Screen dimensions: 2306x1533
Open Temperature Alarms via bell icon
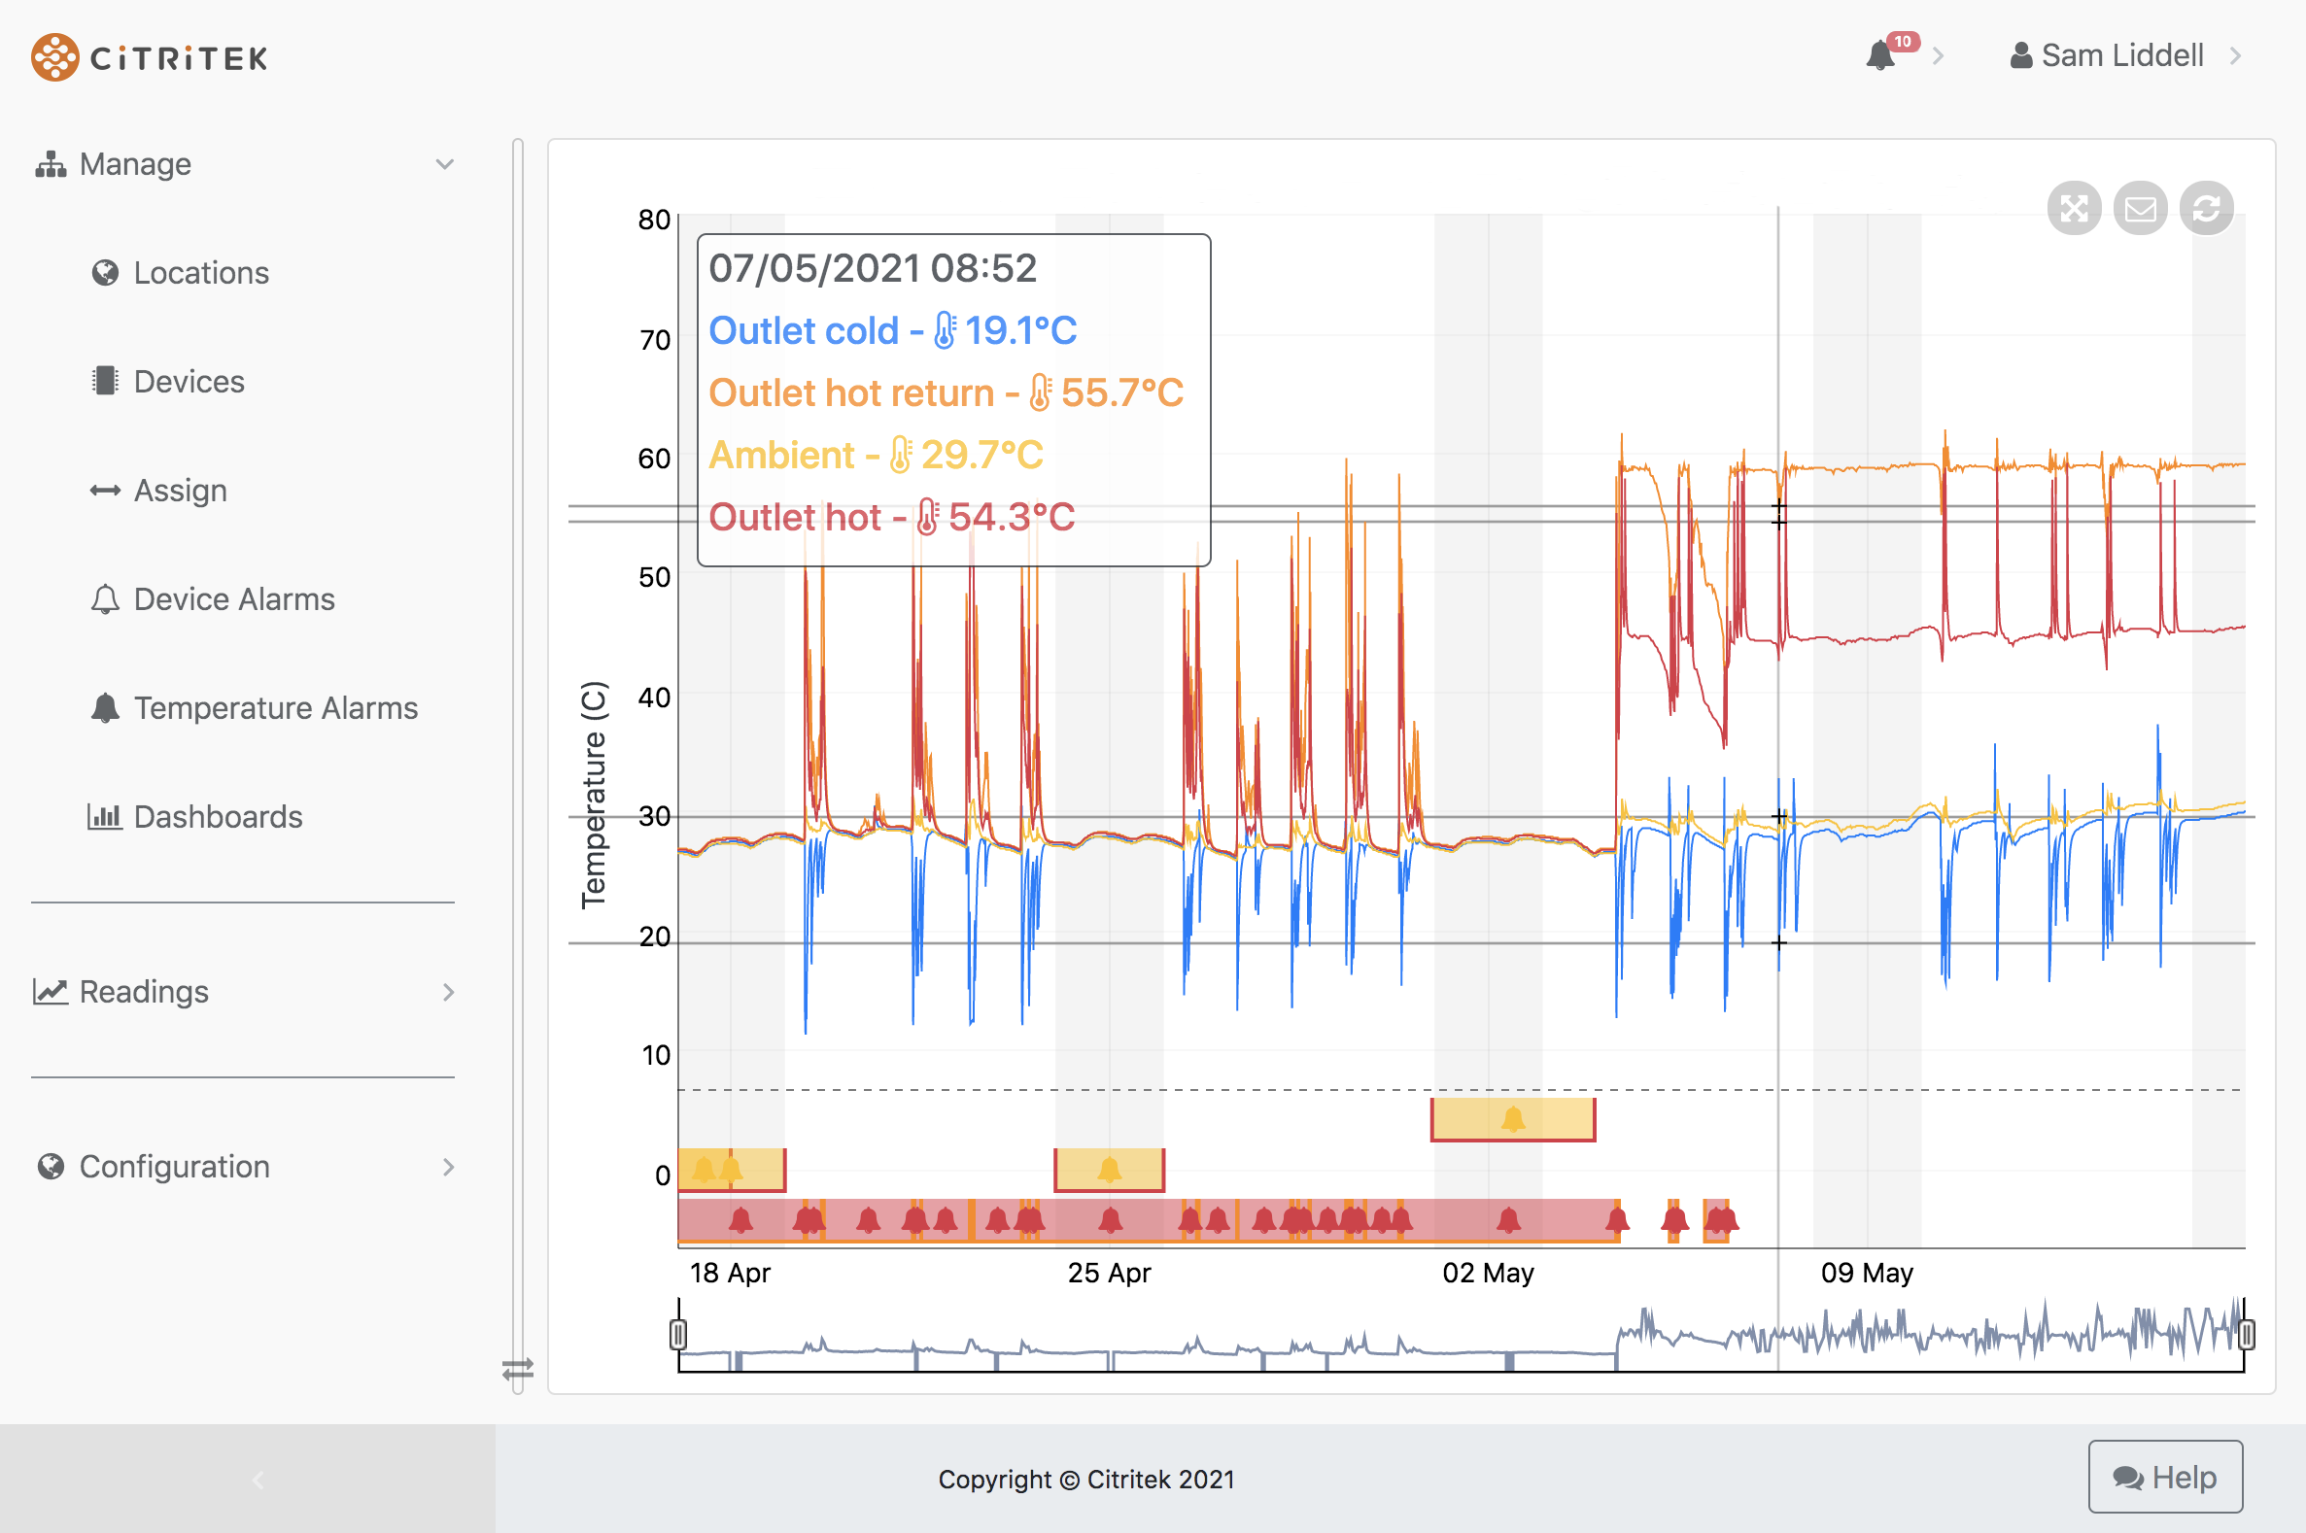[x=106, y=708]
